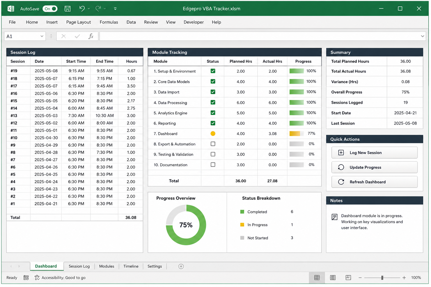The width and height of the screenshot is (431, 287).
Task: Click the zoom in plus icon
Action: [404, 278]
